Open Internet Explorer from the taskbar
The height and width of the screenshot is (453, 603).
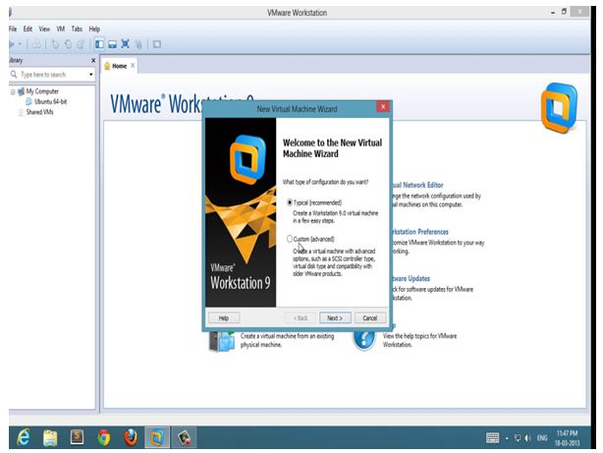pos(24,437)
